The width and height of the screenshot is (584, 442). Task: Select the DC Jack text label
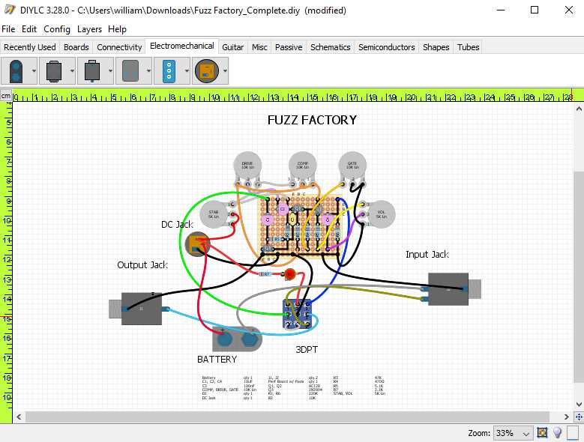[177, 224]
